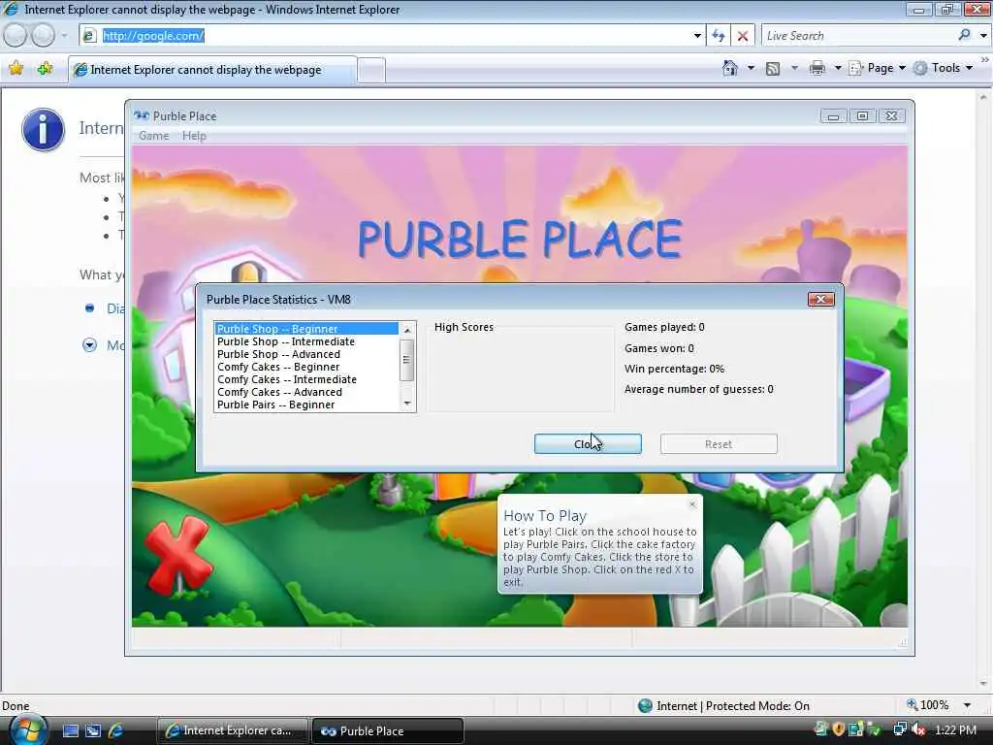Click the 'Win percentage: 0%' statistic text
This screenshot has width=993, height=745.
click(x=675, y=369)
